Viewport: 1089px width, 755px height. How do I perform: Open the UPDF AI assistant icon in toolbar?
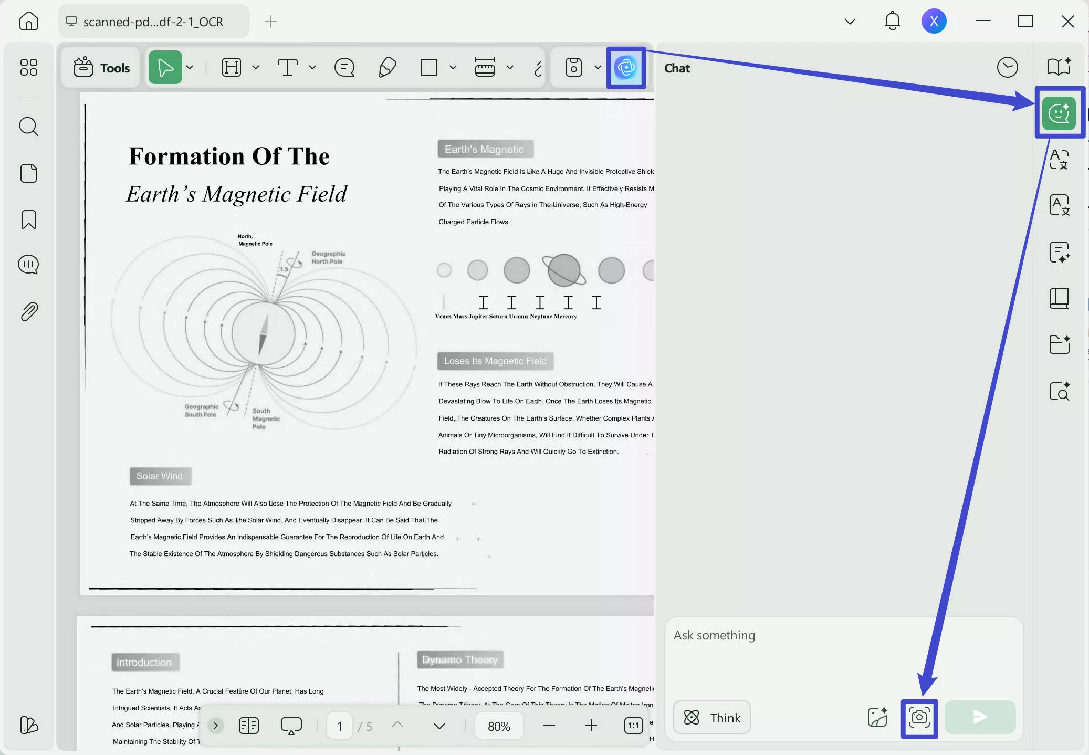(626, 68)
